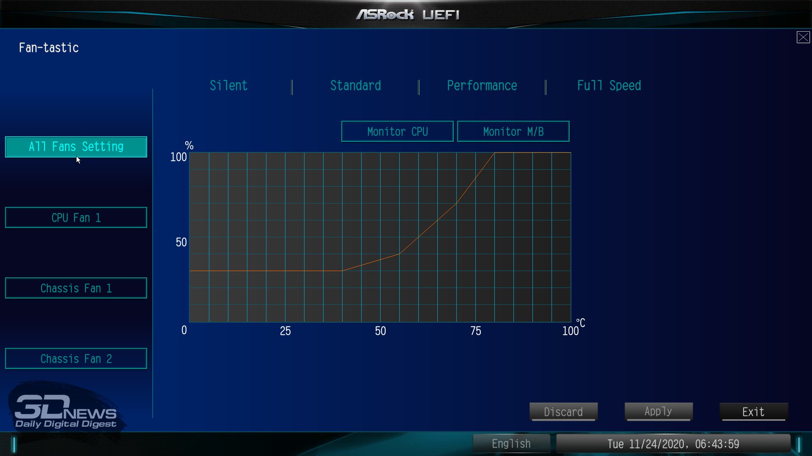Click the ASRock UEFI logo
Image resolution: width=812 pixels, height=456 pixels.
(x=408, y=15)
